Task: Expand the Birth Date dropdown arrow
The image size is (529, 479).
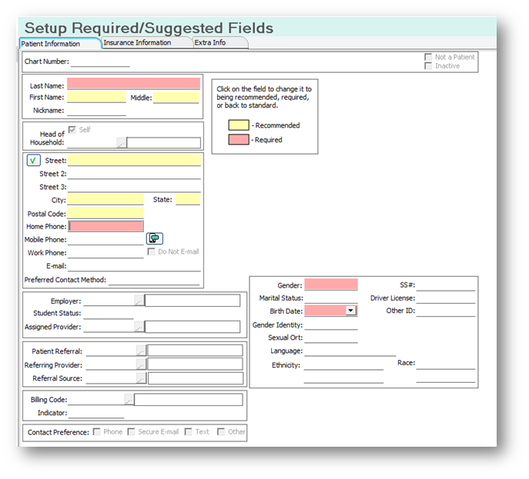Action: pyautogui.click(x=351, y=311)
